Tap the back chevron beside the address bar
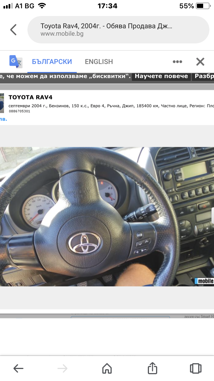The image size is (214, 381). tap(13, 30)
